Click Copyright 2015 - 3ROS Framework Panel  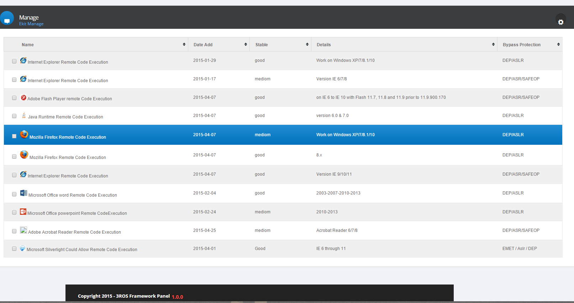tap(124, 296)
